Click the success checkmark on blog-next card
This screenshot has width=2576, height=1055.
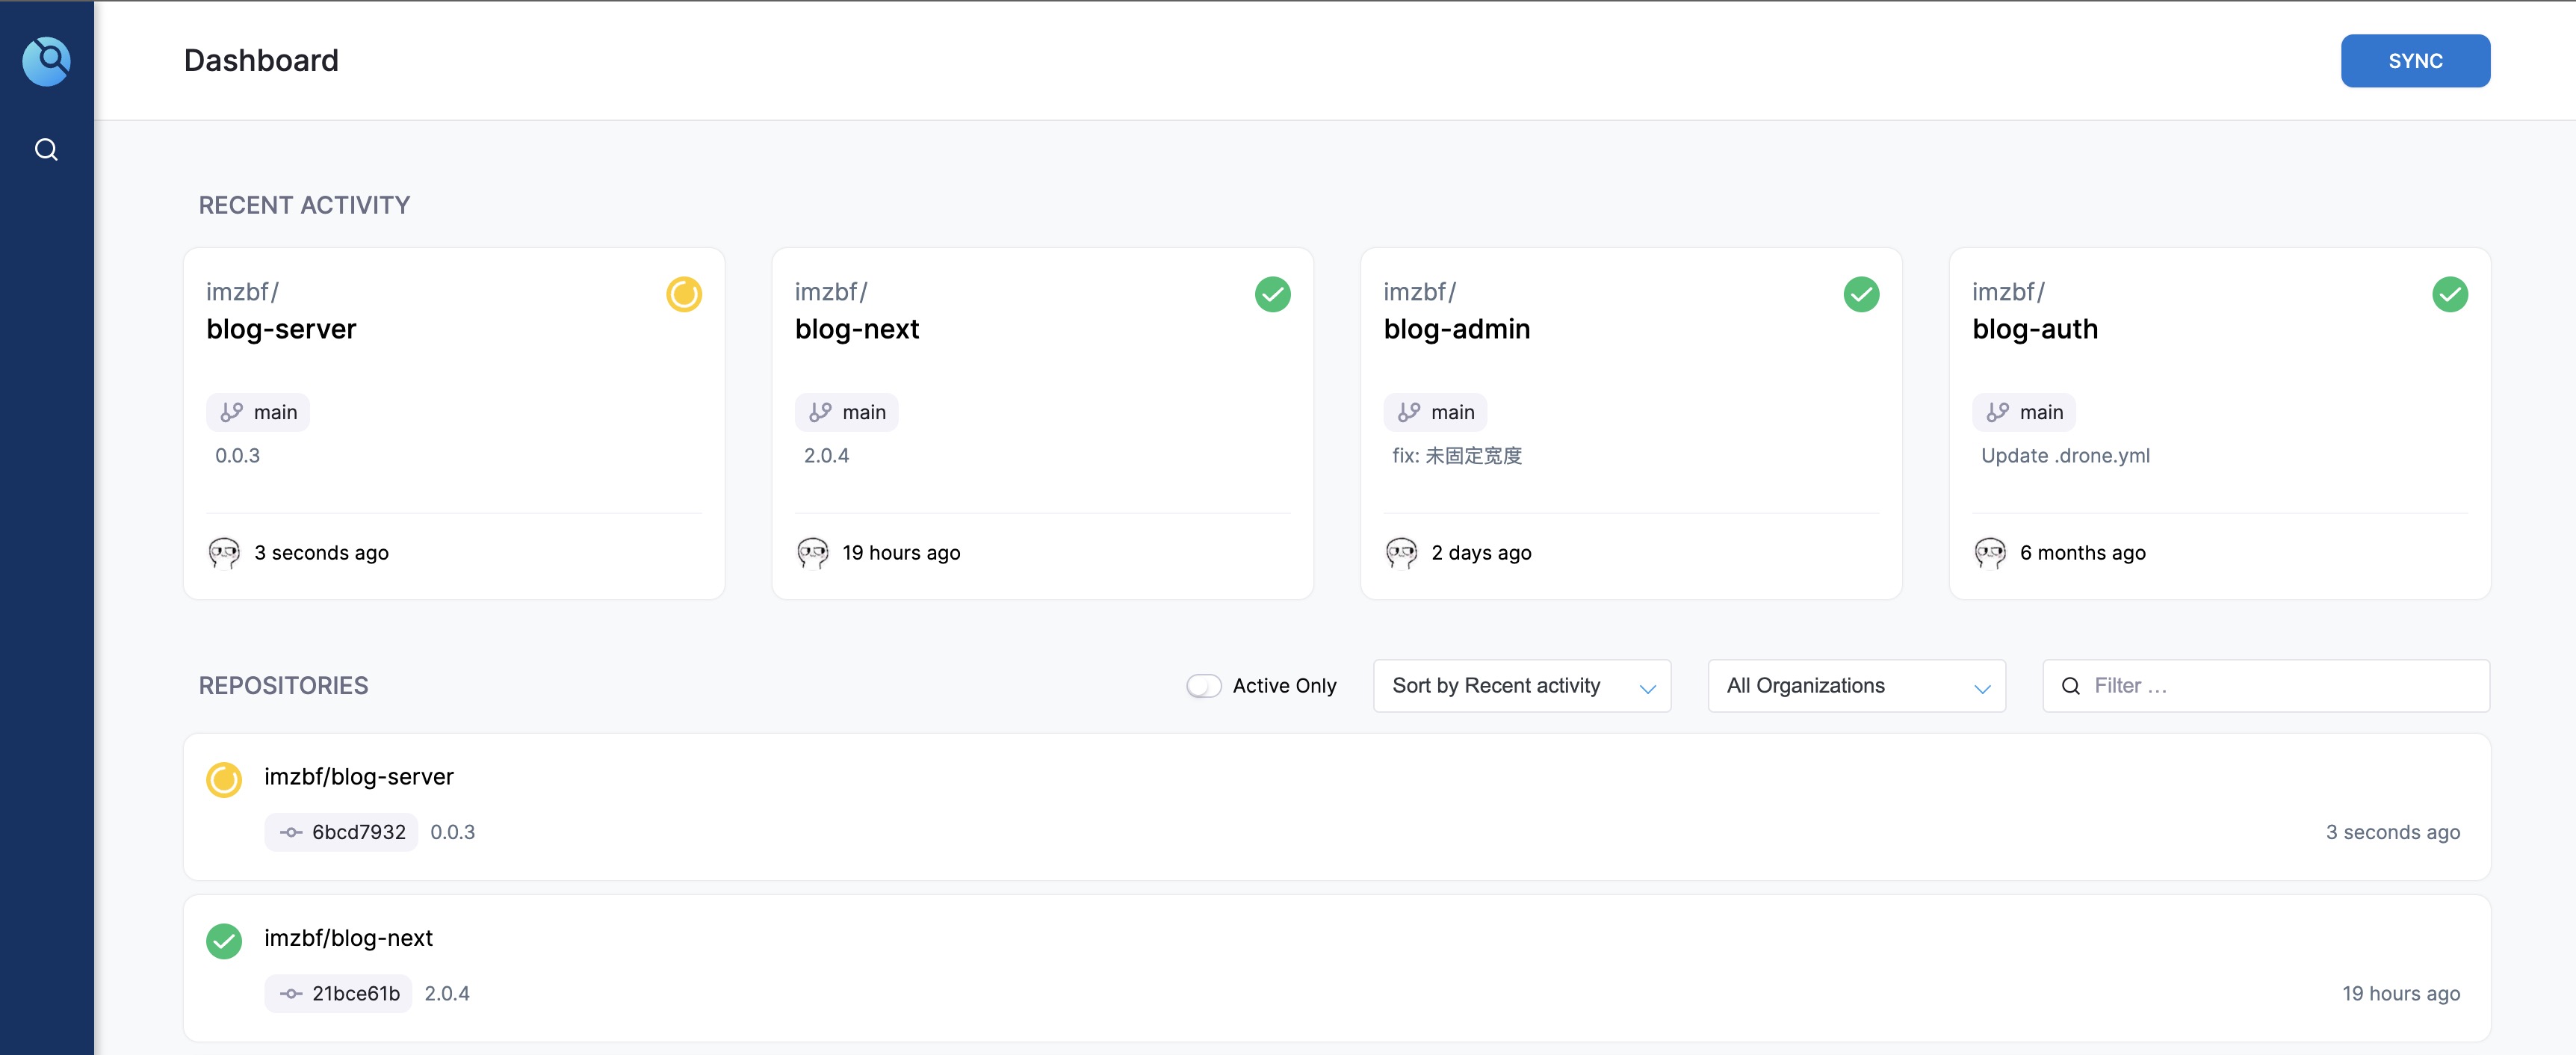(1272, 294)
